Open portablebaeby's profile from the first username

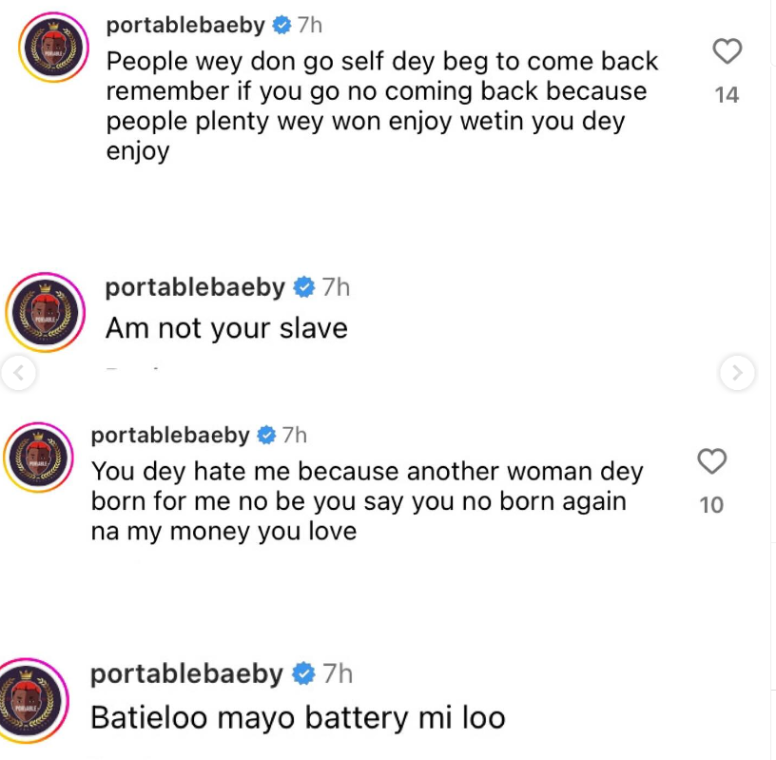[x=185, y=26]
